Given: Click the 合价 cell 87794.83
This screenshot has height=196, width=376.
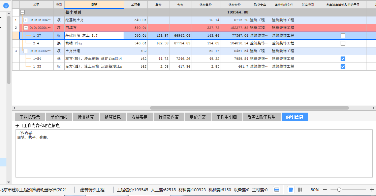Looking at the screenshot, I should (180, 43).
